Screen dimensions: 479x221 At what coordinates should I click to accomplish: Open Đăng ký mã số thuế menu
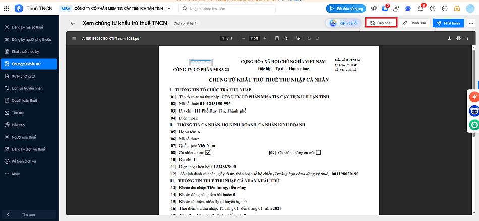(x=29, y=27)
